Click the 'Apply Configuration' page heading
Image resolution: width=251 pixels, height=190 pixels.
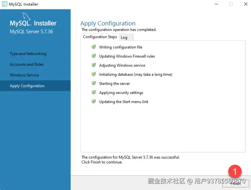[x=108, y=23]
